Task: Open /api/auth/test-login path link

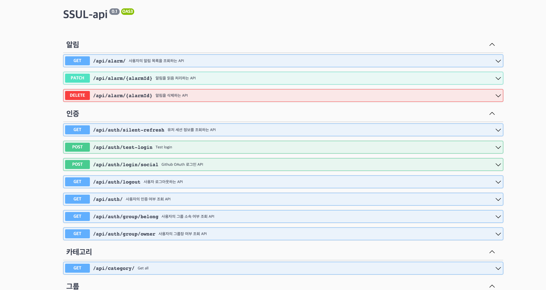Action: (123, 147)
